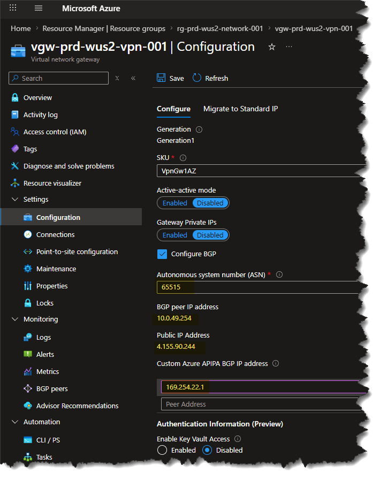
Task: Click the Connections icon
Action: [28, 234]
